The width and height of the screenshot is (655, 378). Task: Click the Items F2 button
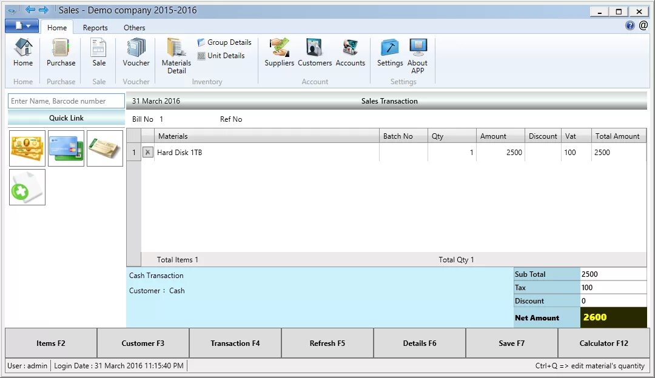tap(51, 343)
